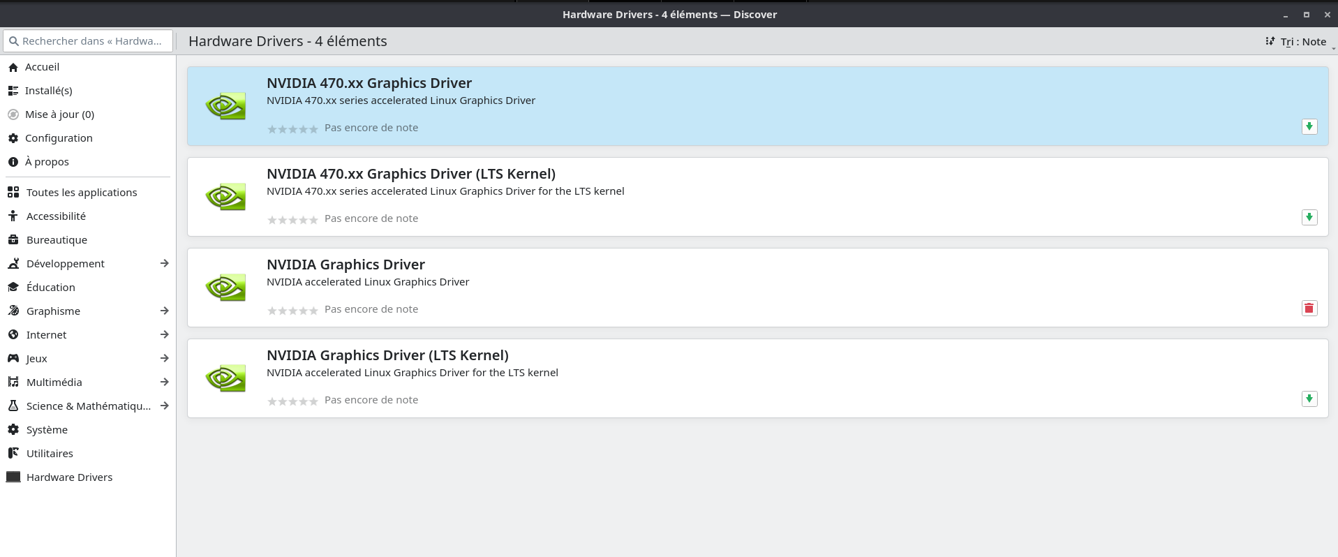1338x557 pixels.
Task: Click 'Pas encore de note' under NVIDIA Graphics Driver
Action: [x=371, y=309]
